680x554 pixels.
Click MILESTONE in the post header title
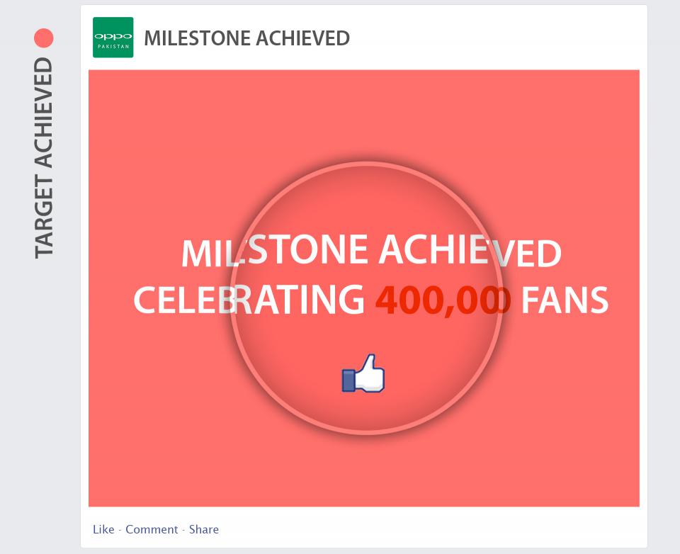pos(197,38)
